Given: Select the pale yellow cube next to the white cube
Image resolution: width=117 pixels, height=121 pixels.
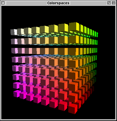Looking at the screenshot, I should pos(20,32).
